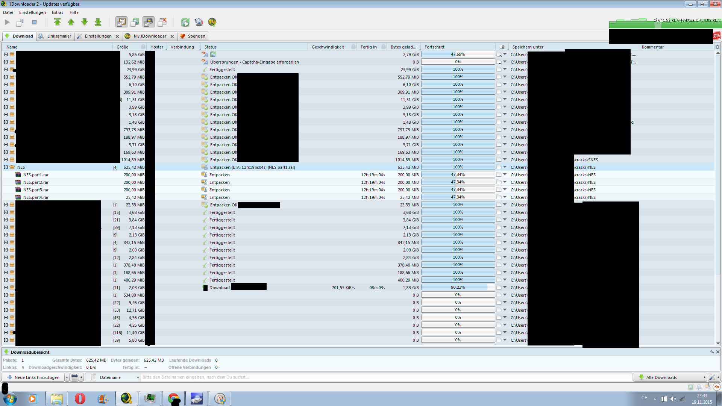Viewport: 722px width, 406px height.
Task: Click the table column settings gear
Action: point(717,47)
